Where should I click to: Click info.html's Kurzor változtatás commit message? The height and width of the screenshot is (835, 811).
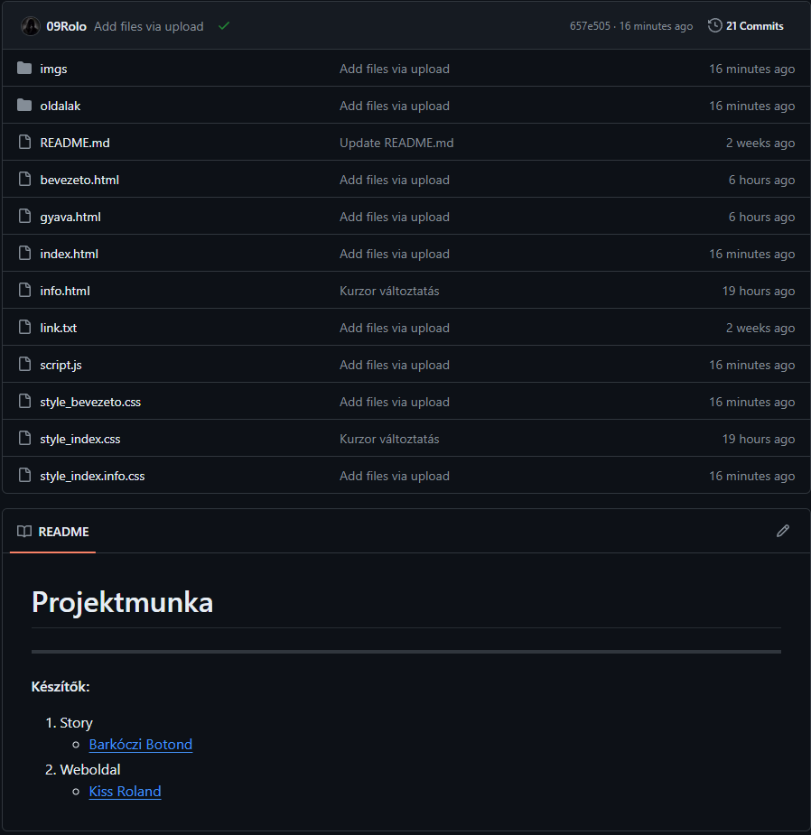(389, 291)
